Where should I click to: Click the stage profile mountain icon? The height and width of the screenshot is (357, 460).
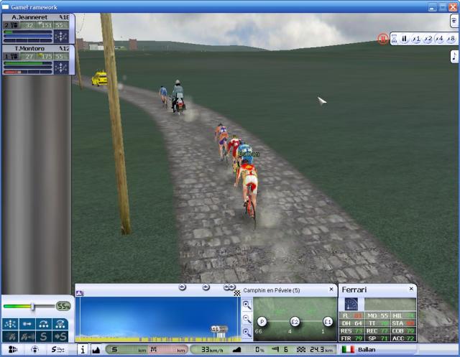point(96,350)
